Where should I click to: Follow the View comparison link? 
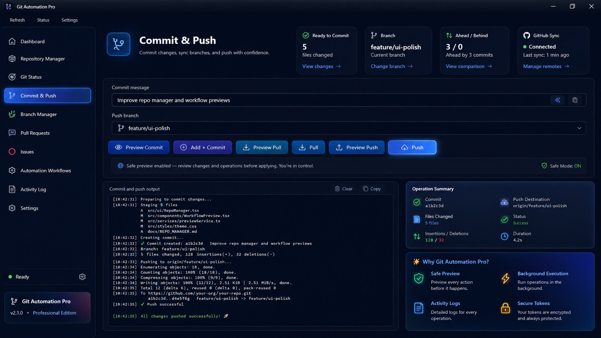pyautogui.click(x=469, y=66)
